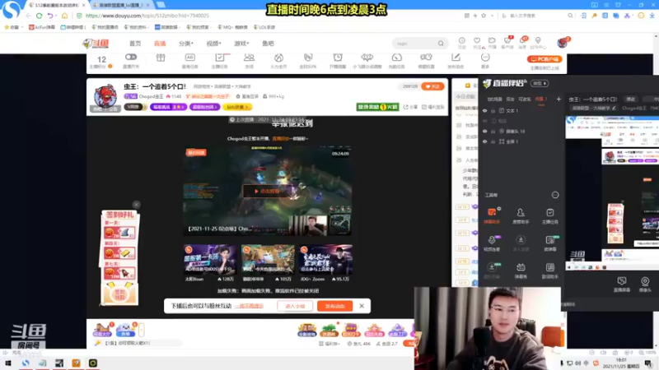Toggle visibility of 全屏 1 source
Screen dimensions: 659x370
484,141
